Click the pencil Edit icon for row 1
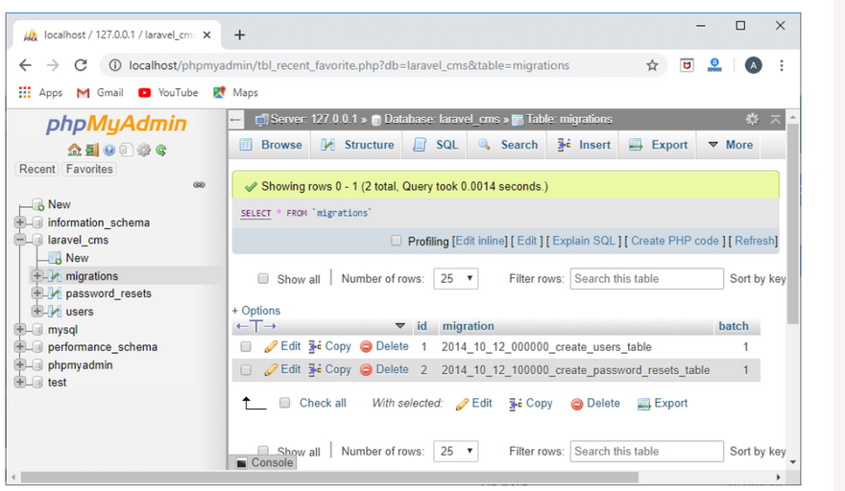This screenshot has height=491, width=845. (272, 346)
